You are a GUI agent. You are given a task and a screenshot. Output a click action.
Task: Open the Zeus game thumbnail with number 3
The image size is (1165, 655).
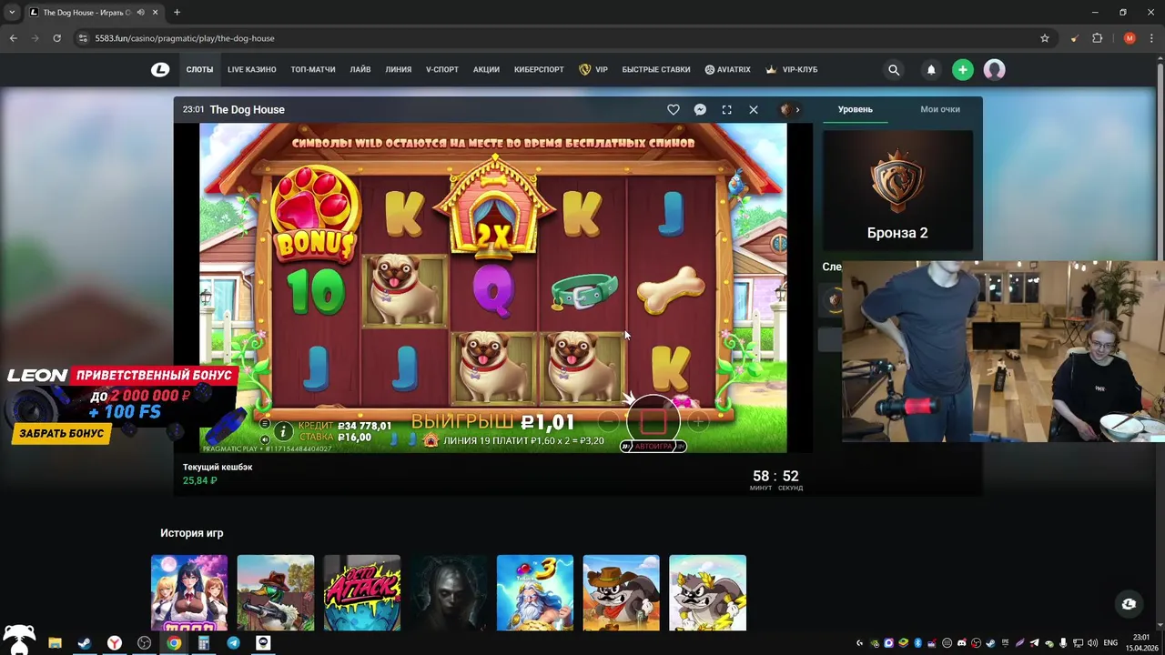tap(535, 593)
